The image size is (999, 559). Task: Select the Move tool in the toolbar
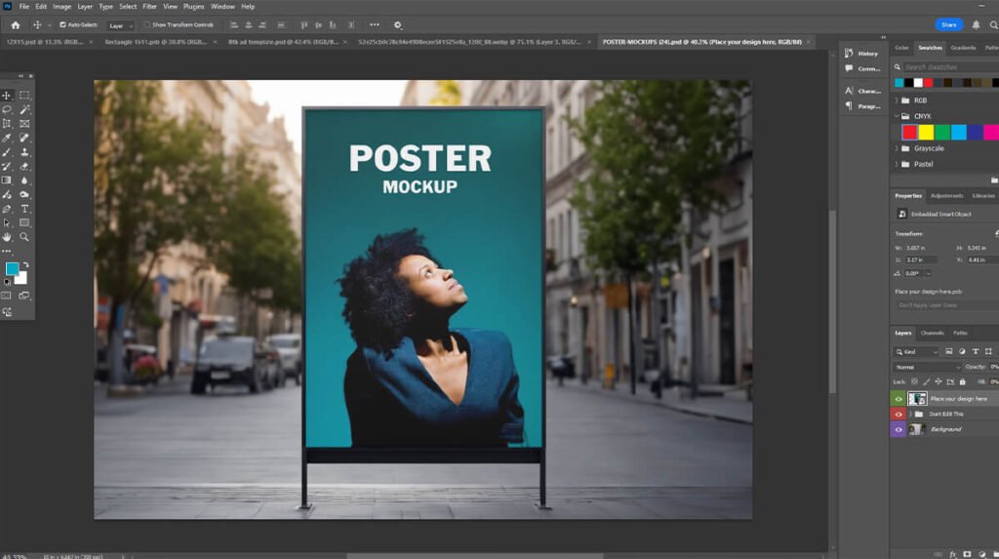click(x=7, y=96)
